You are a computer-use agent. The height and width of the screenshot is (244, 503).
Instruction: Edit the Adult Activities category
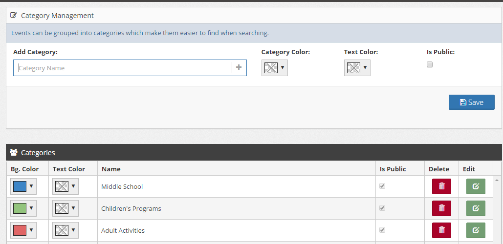tap(476, 230)
